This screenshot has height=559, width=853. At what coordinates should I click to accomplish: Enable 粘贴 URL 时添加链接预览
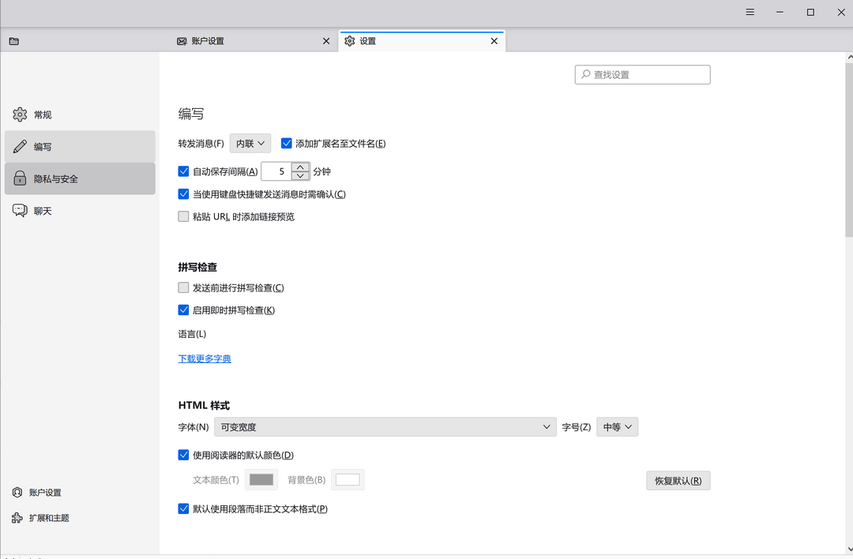pyautogui.click(x=183, y=216)
